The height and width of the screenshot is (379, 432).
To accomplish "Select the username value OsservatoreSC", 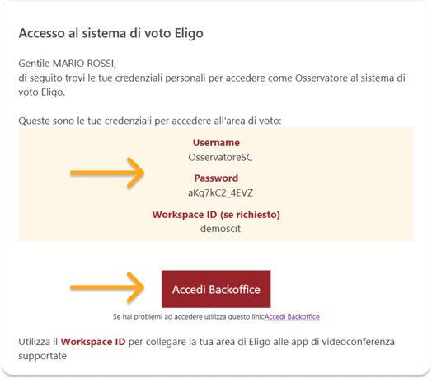I will coord(220,158).
